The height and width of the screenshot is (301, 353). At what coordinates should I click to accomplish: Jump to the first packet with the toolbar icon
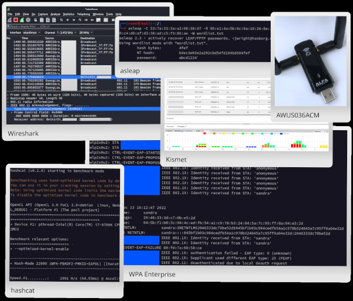tap(86, 20)
